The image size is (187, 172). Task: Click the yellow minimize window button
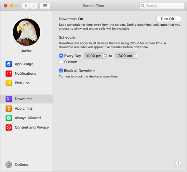pyautogui.click(x=11, y=5)
